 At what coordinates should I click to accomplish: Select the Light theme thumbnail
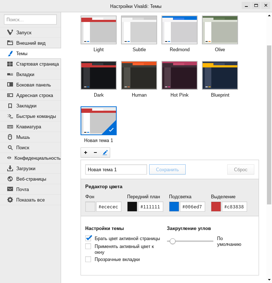coord(99,30)
